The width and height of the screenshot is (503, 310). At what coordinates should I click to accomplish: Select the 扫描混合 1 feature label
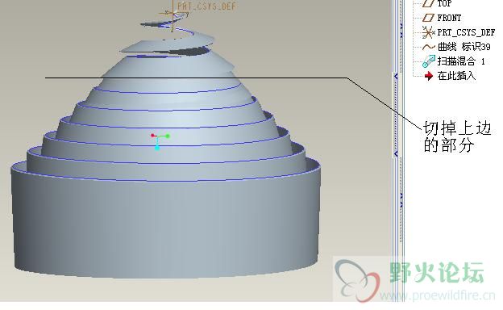pyautogui.click(x=461, y=61)
